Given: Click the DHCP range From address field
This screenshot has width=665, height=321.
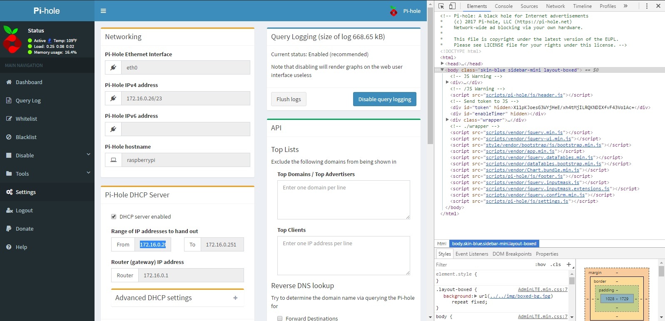Looking at the screenshot, I should click(x=153, y=244).
